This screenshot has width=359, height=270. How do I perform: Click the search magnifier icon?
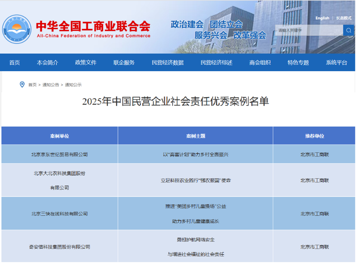pos(349,31)
